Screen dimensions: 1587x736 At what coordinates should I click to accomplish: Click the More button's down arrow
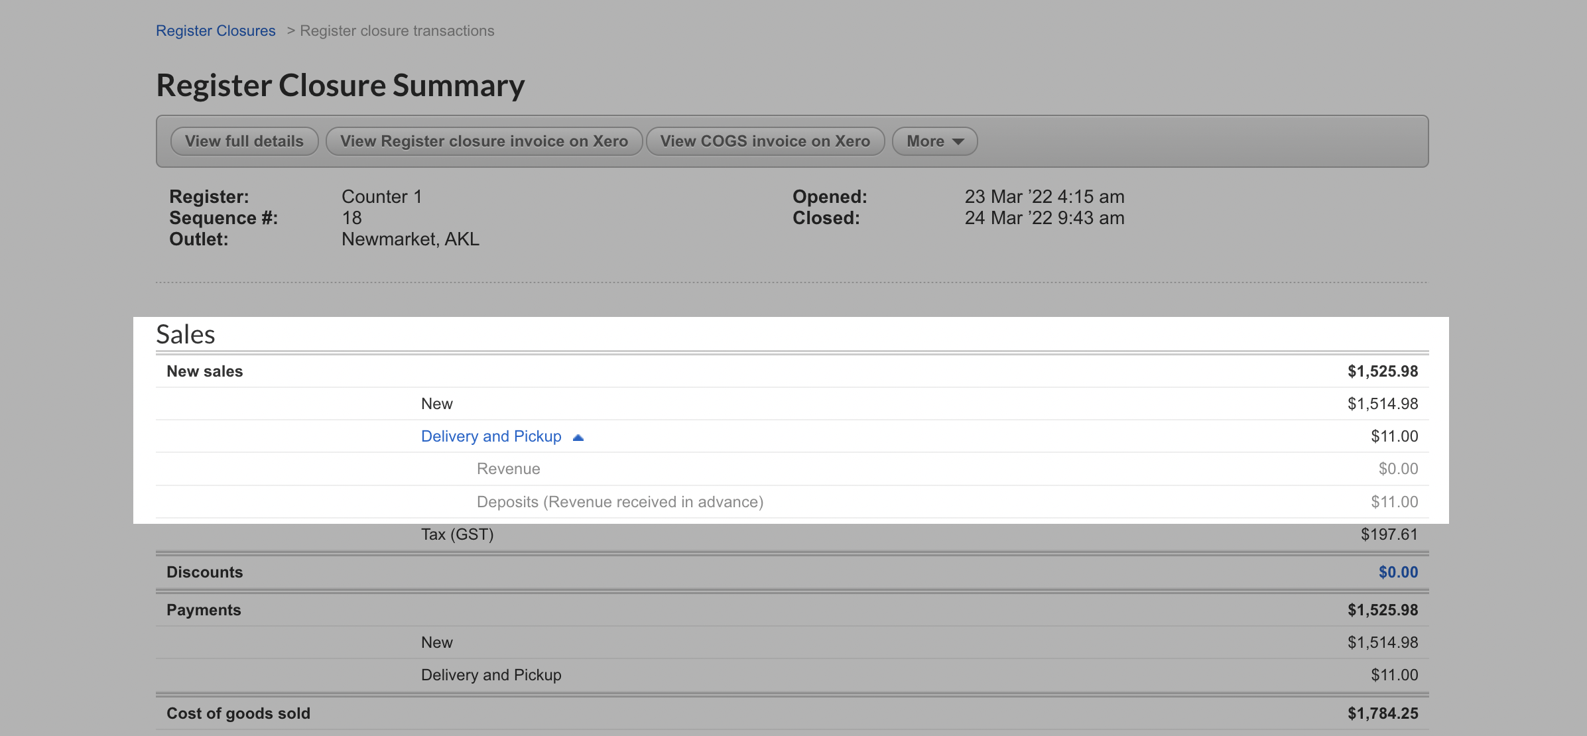click(958, 142)
